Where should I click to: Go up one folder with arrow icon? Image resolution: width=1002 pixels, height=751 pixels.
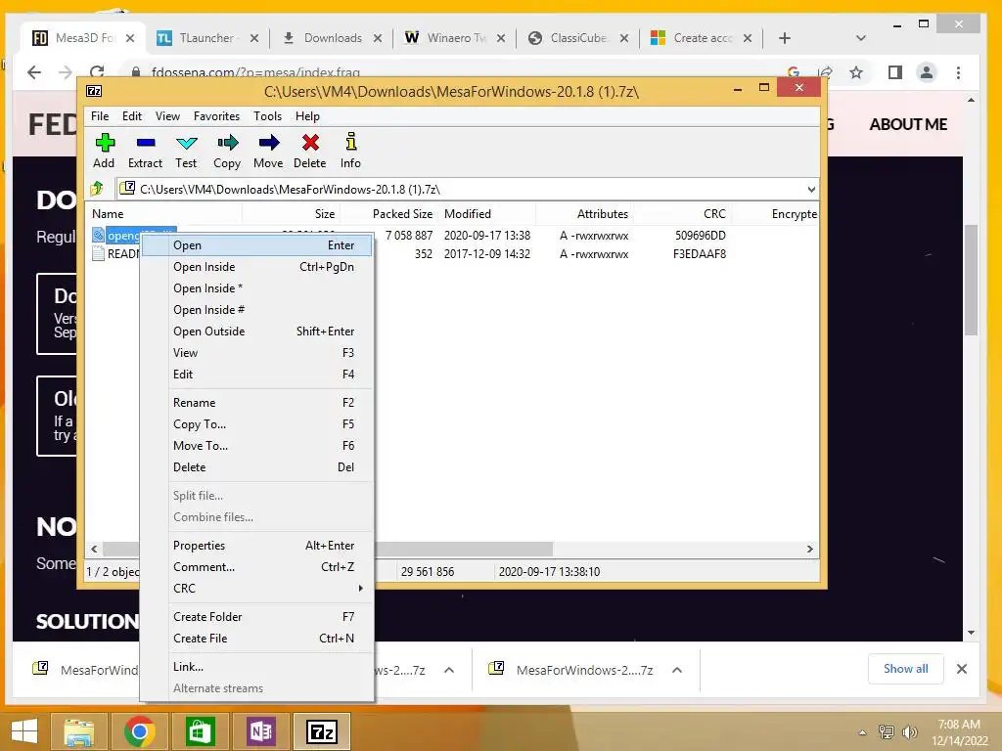(97, 189)
